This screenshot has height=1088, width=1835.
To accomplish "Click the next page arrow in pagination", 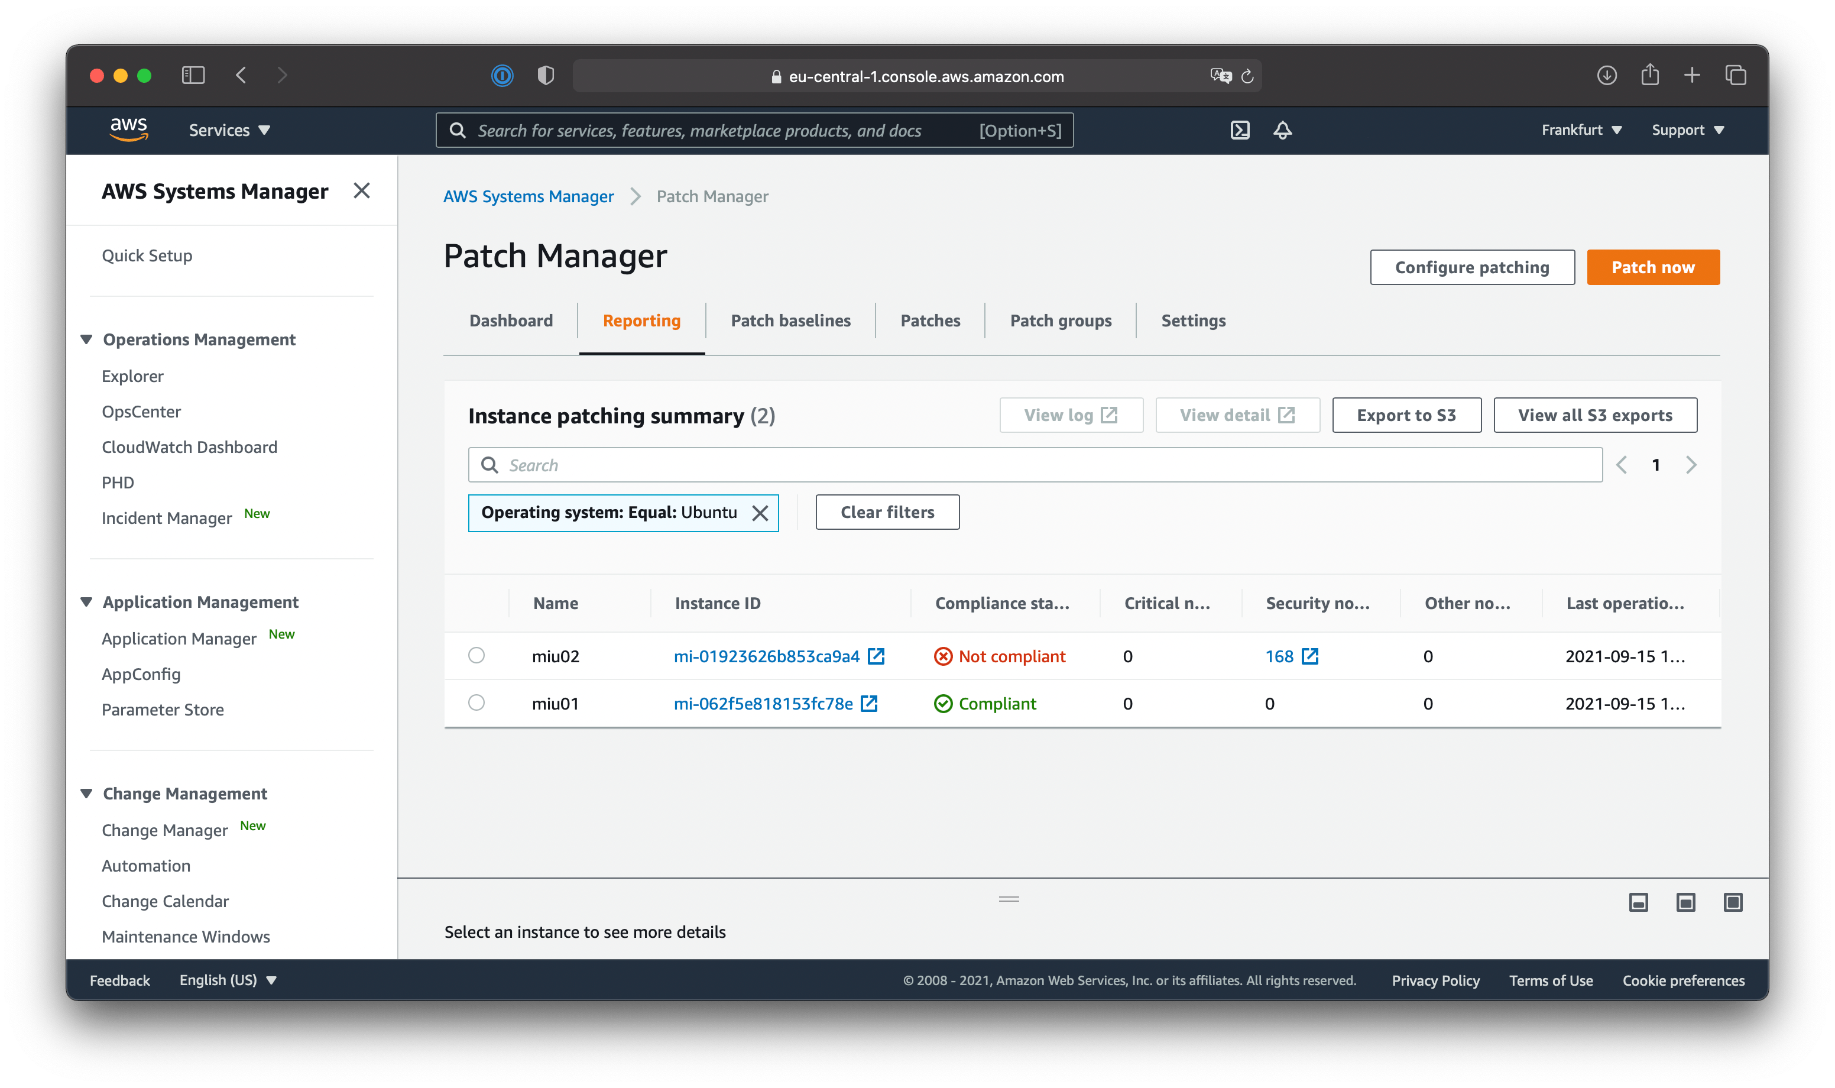I will click(x=1691, y=464).
